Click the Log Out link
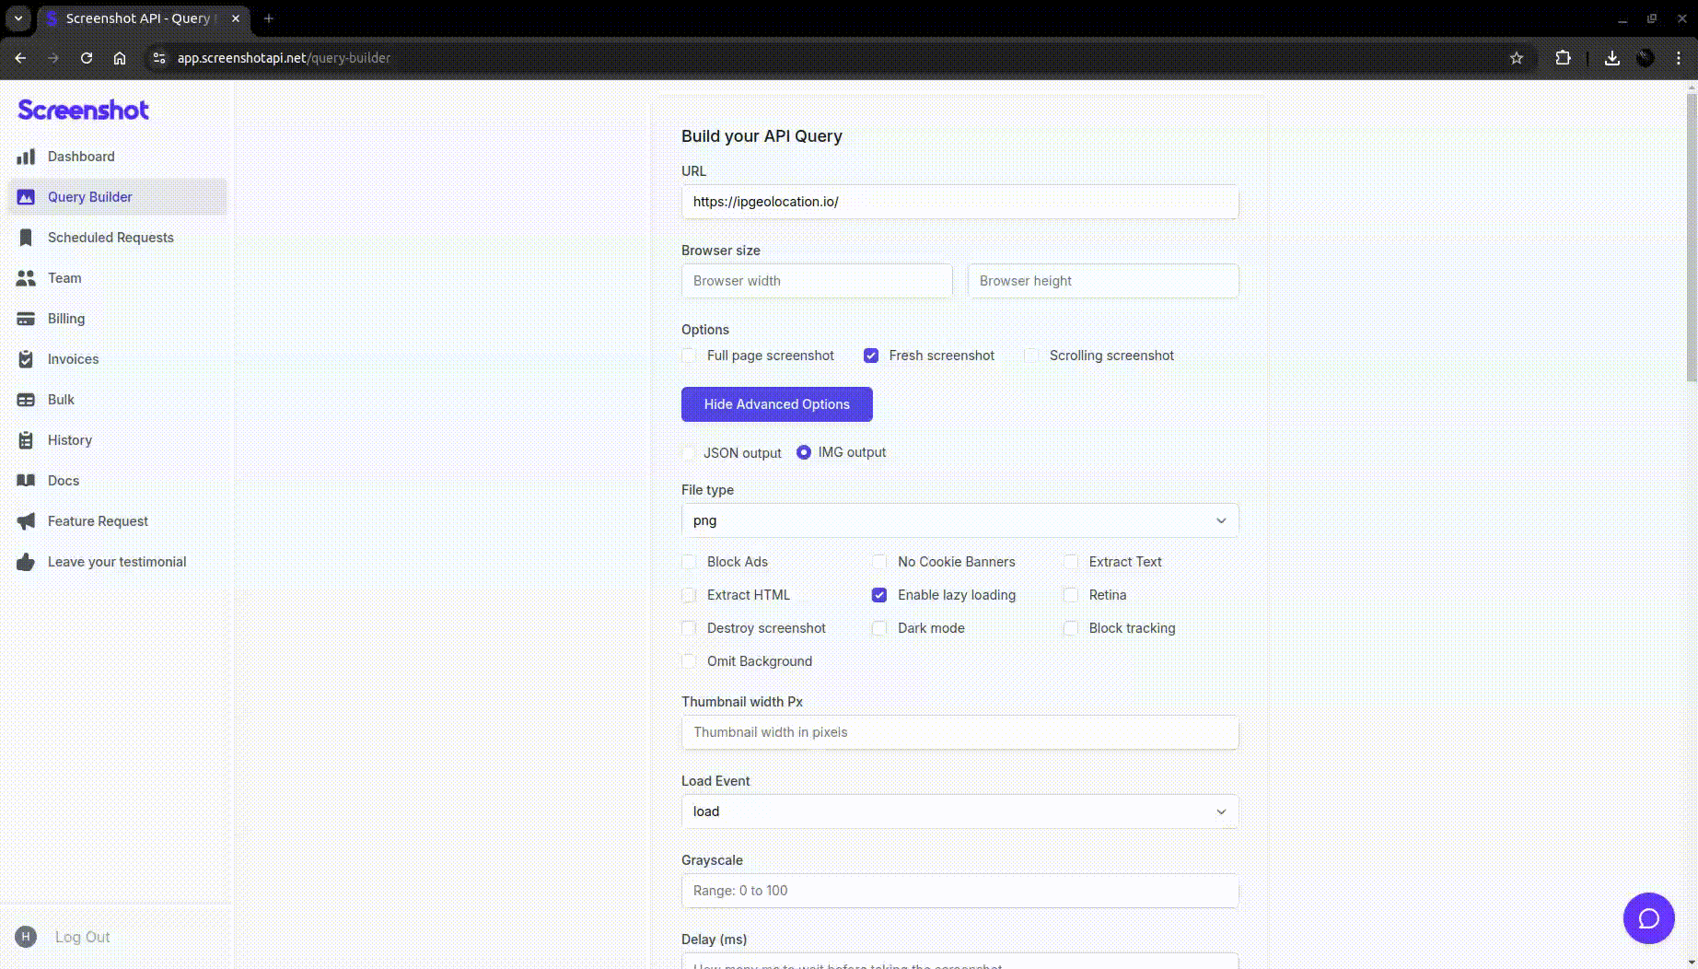This screenshot has width=1698, height=969. [82, 937]
